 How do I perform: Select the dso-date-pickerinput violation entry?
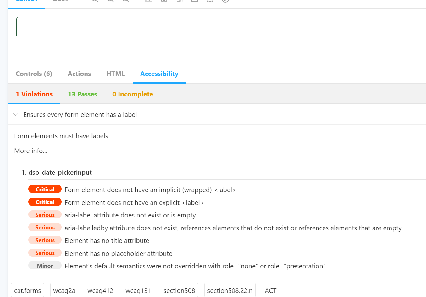pyautogui.click(x=60, y=172)
